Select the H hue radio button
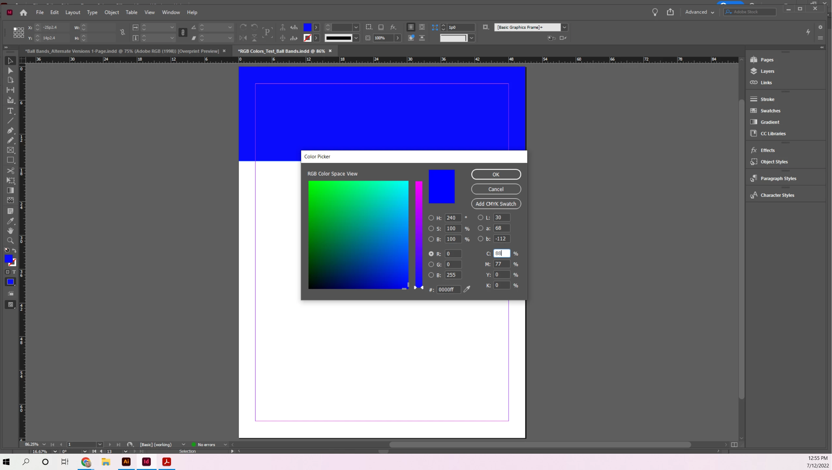832x470 pixels. (431, 218)
